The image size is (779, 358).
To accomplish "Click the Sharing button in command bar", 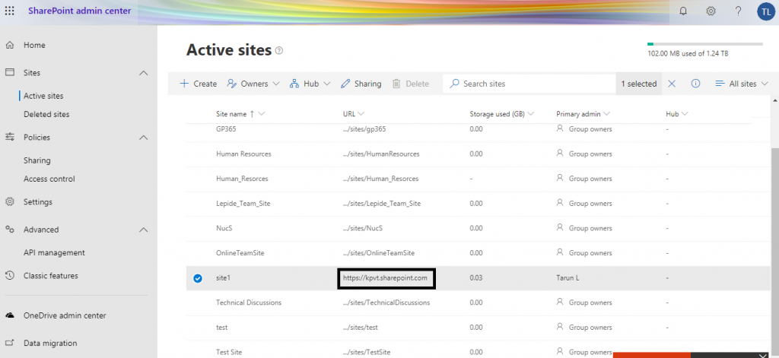I will (x=361, y=84).
